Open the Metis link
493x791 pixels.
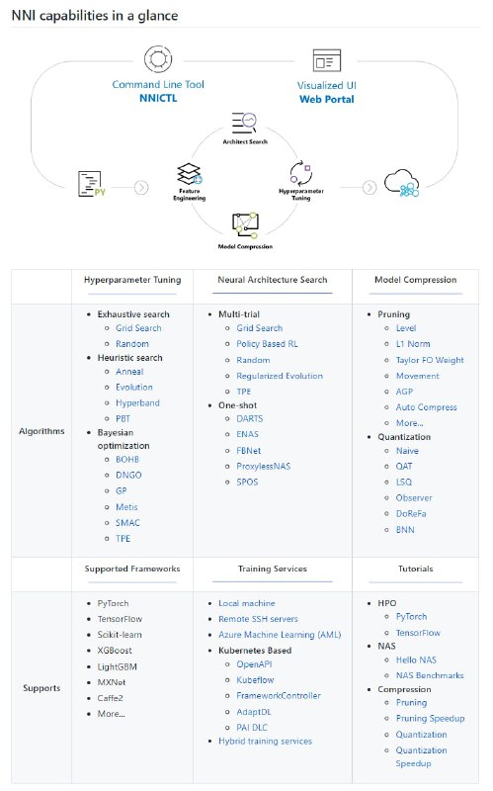pyautogui.click(x=126, y=506)
